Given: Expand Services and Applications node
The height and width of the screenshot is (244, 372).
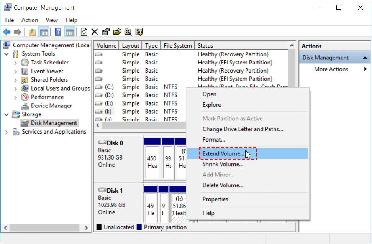Looking at the screenshot, I should pyautogui.click(x=7, y=132).
